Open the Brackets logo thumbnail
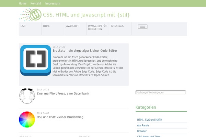Viewport: 206px width, 137px height. [36, 60]
